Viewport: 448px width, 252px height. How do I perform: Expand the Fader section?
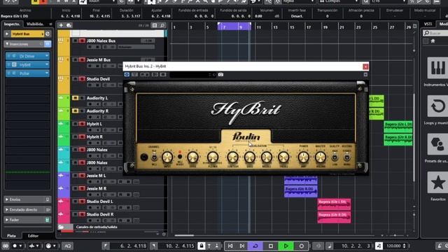7,220
